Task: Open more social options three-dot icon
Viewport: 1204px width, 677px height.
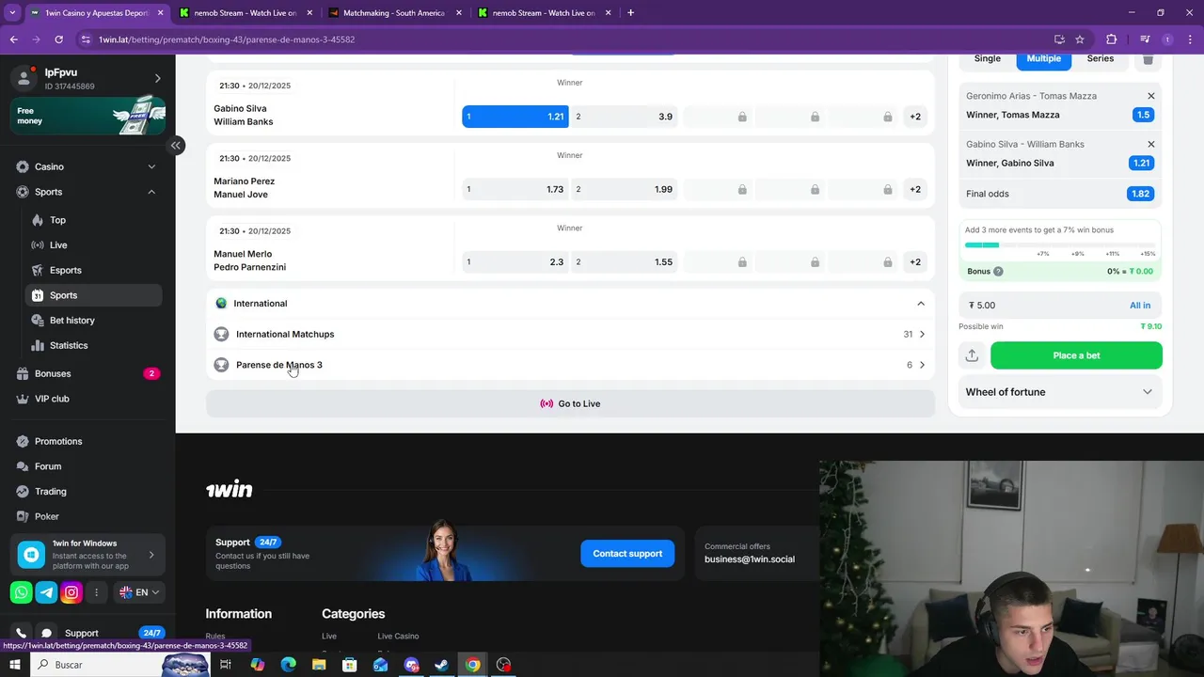Action: (x=96, y=592)
